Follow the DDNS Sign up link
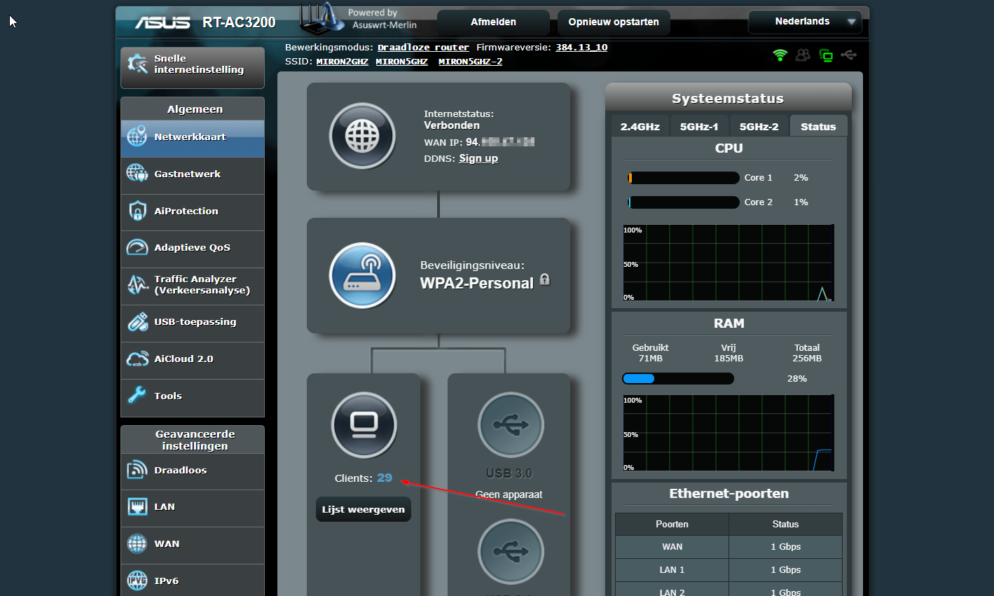This screenshot has height=596, width=994. point(478,158)
